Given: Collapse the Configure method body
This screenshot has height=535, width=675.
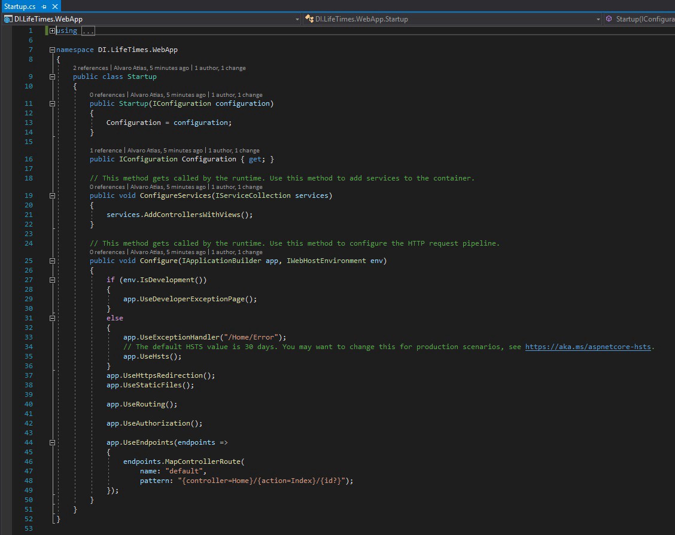Looking at the screenshot, I should pos(53,261).
